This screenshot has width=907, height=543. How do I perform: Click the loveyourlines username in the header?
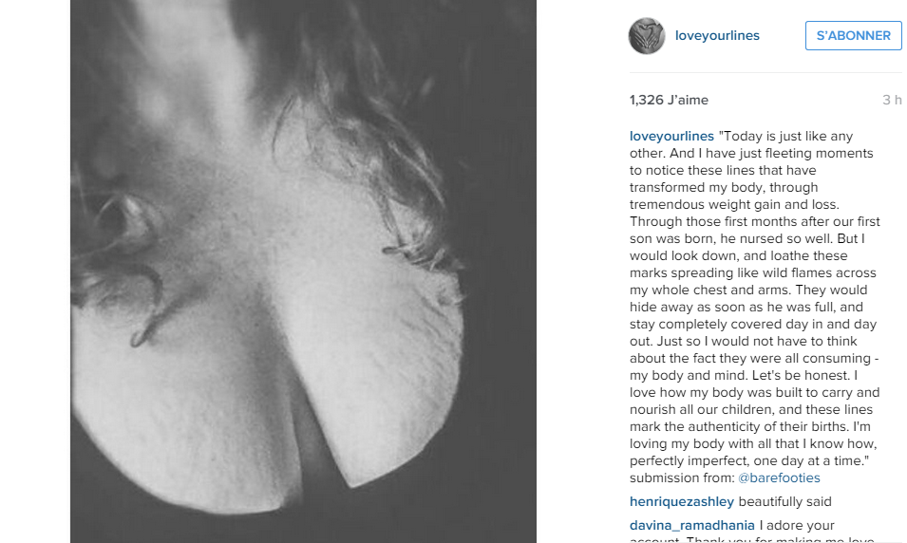click(717, 35)
